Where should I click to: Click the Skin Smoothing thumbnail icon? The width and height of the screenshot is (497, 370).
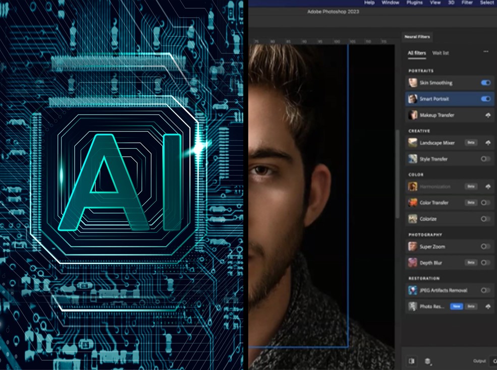click(x=413, y=83)
